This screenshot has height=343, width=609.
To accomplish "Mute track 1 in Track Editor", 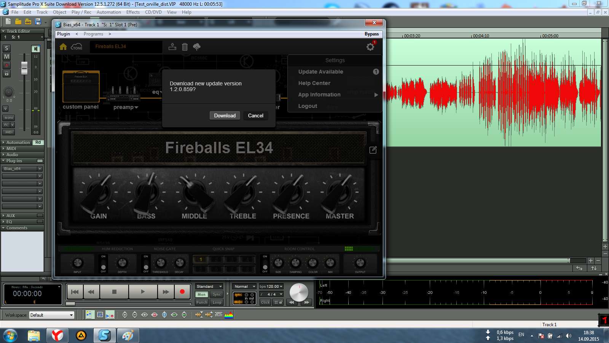I will coord(6,57).
